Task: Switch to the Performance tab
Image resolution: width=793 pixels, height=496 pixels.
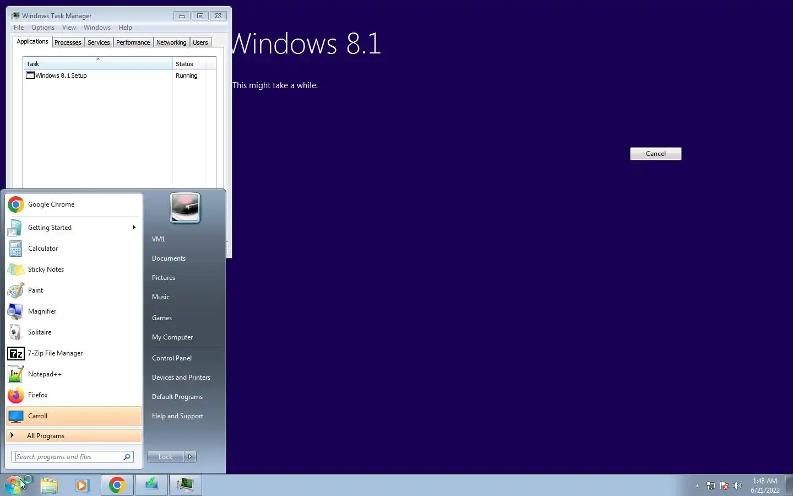Action: [x=133, y=42]
